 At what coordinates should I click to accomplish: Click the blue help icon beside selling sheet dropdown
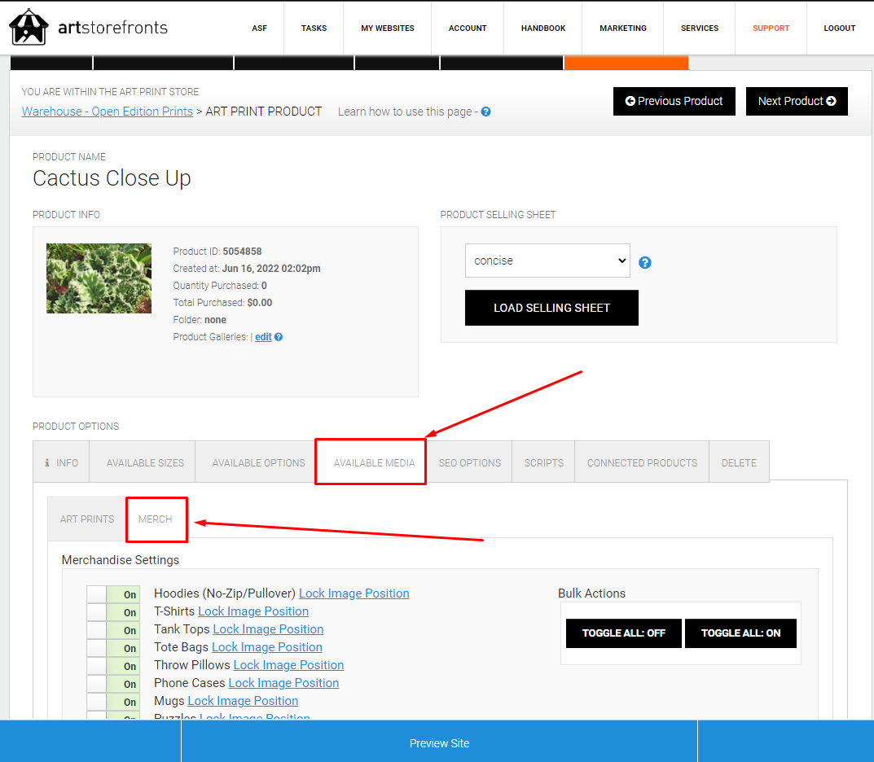pos(645,263)
